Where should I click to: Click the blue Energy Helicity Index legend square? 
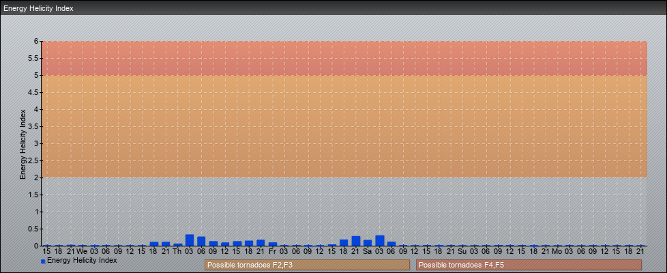click(43, 261)
